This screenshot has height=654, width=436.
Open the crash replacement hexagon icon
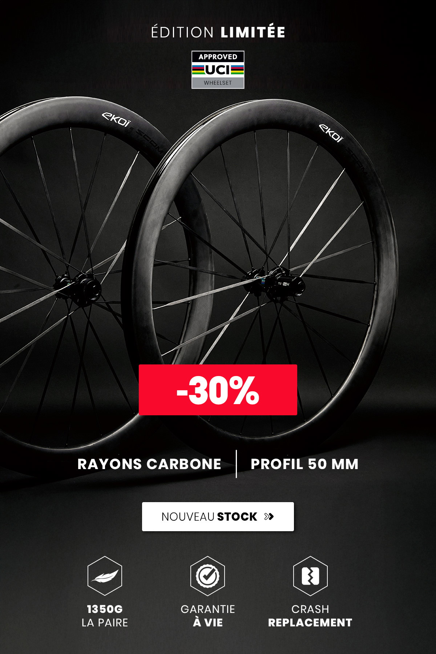click(x=310, y=576)
